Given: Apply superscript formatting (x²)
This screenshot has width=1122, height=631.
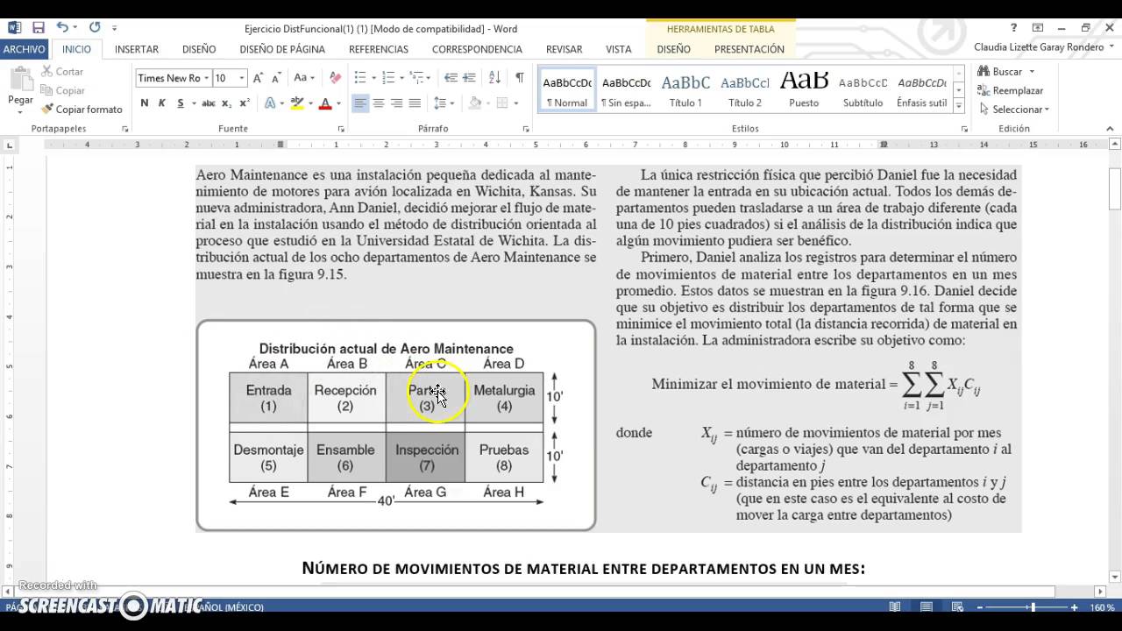Looking at the screenshot, I should [245, 103].
